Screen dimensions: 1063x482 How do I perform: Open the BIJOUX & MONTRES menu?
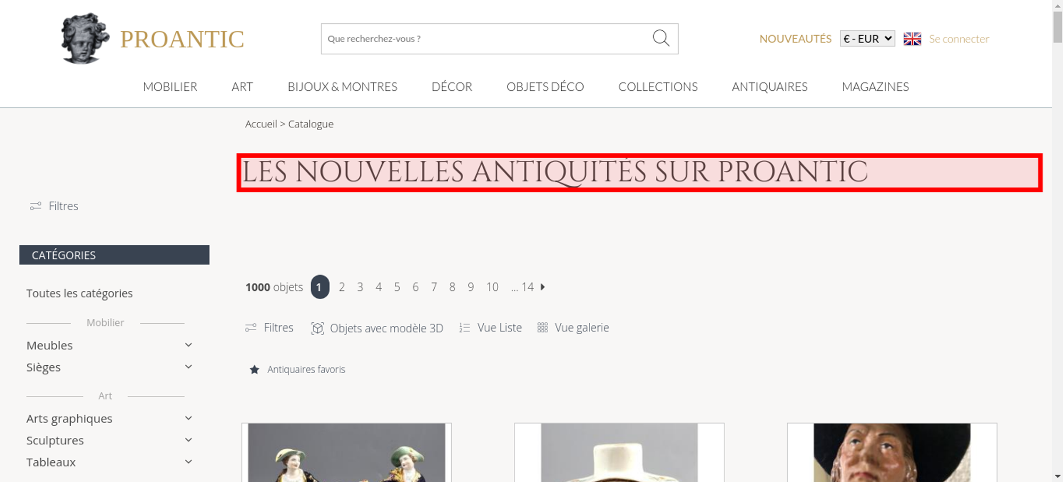pos(342,87)
